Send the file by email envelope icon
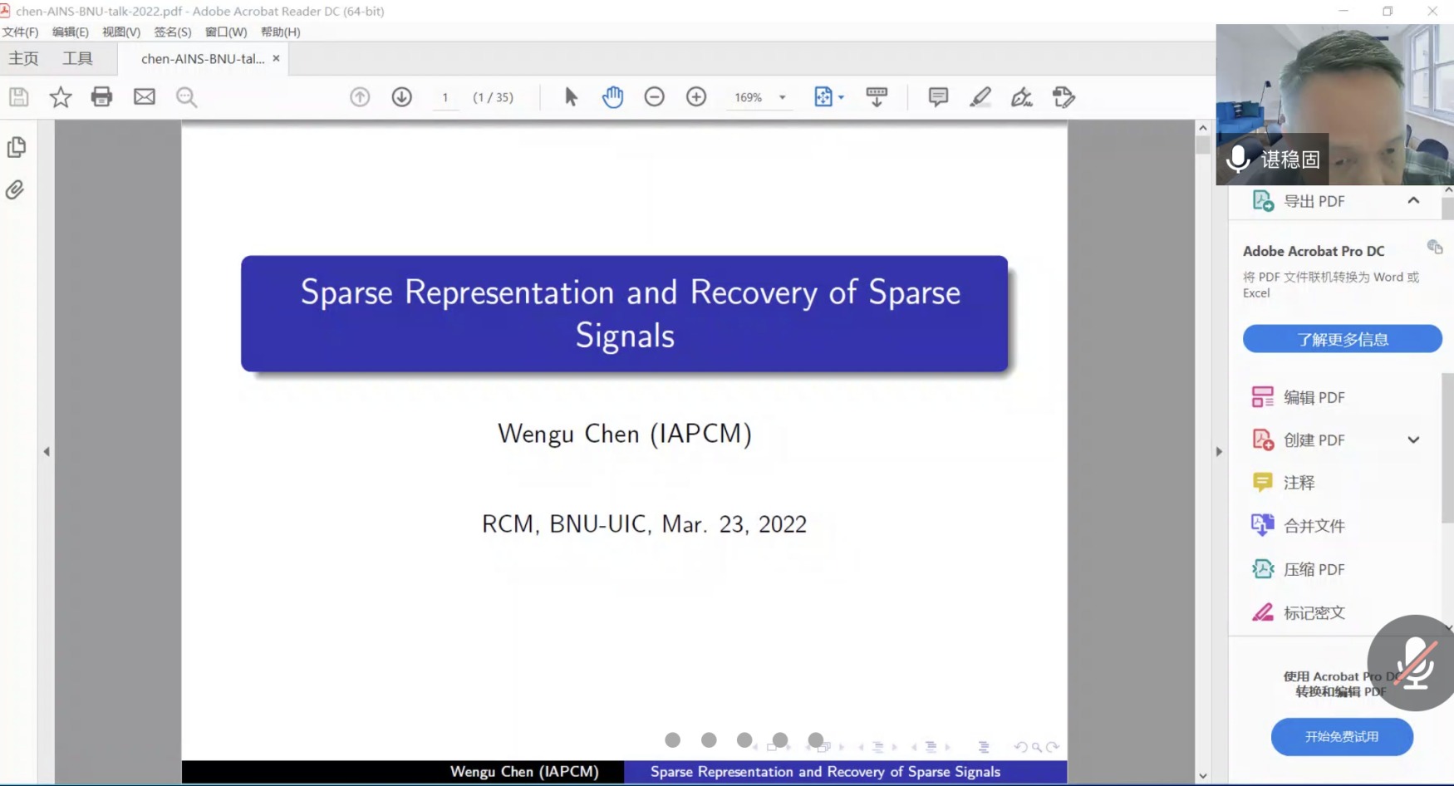This screenshot has height=786, width=1454. point(145,97)
